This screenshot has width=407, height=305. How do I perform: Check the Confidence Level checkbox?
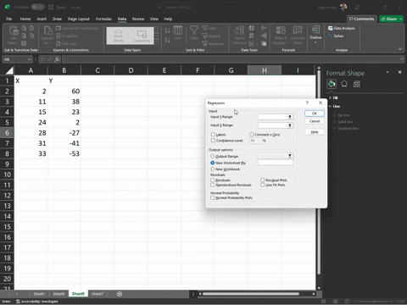point(213,141)
